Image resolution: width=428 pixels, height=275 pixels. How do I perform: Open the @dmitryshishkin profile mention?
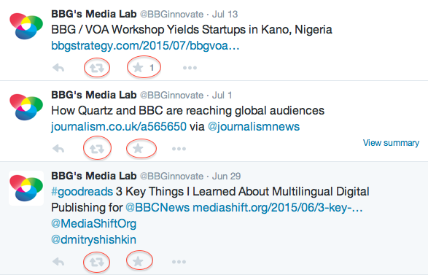[x=93, y=239]
